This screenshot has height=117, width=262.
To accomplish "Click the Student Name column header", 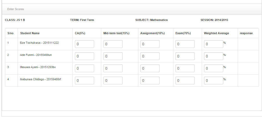I will coord(30,33).
